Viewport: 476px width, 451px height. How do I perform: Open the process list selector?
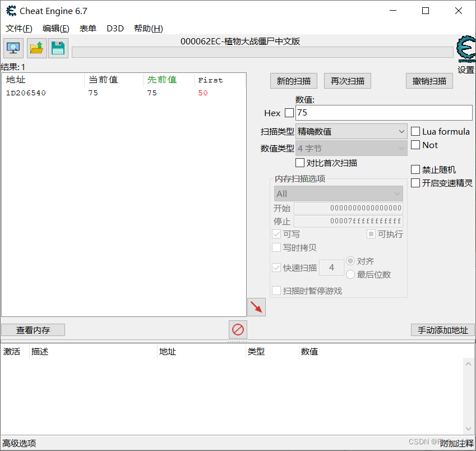[12, 48]
